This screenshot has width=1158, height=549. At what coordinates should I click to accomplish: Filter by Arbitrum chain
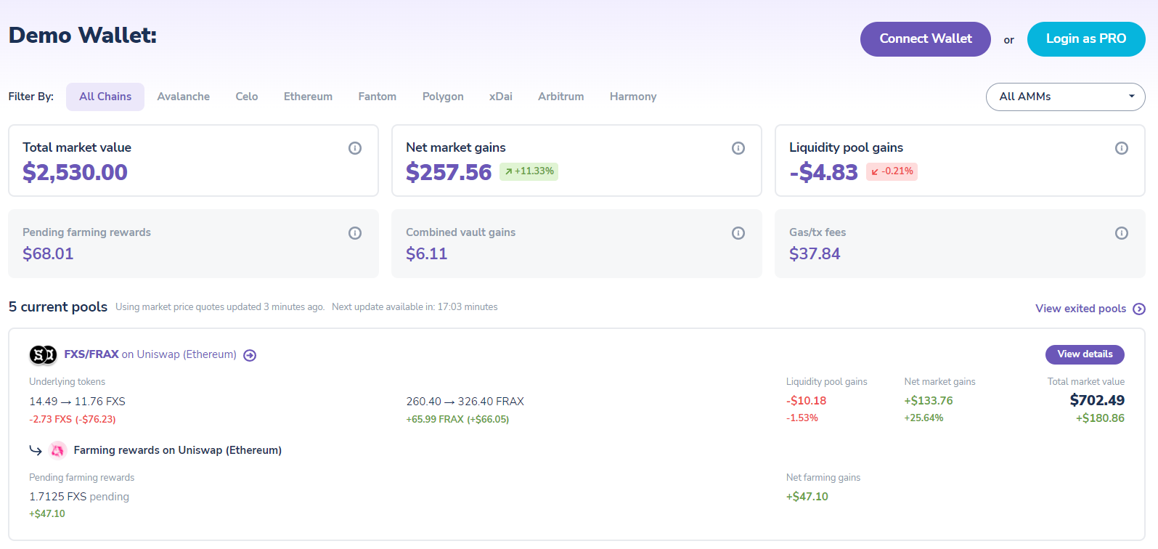point(560,97)
